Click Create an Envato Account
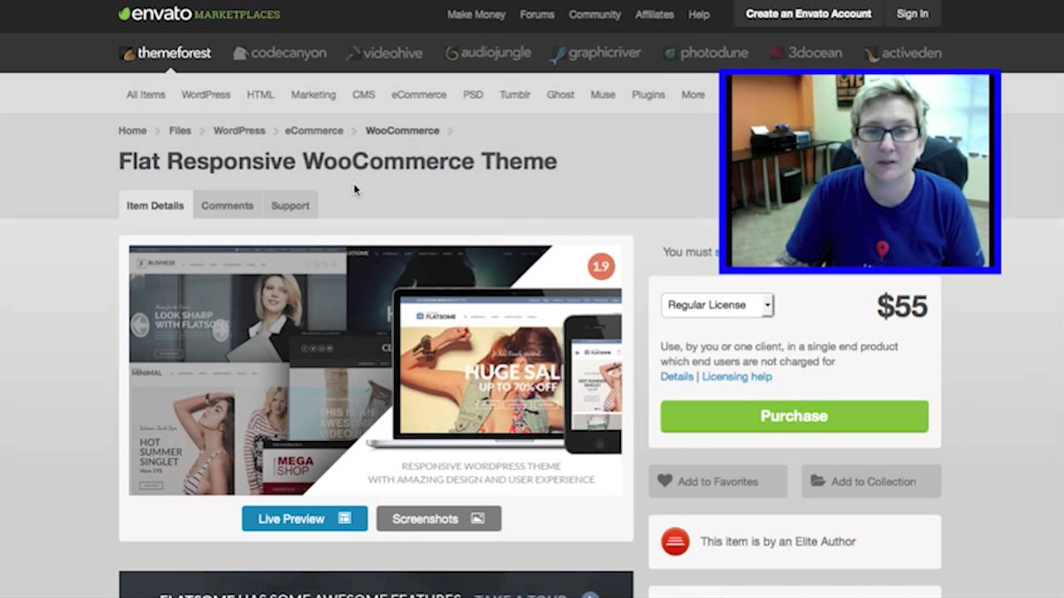This screenshot has width=1064, height=598. pyautogui.click(x=809, y=14)
